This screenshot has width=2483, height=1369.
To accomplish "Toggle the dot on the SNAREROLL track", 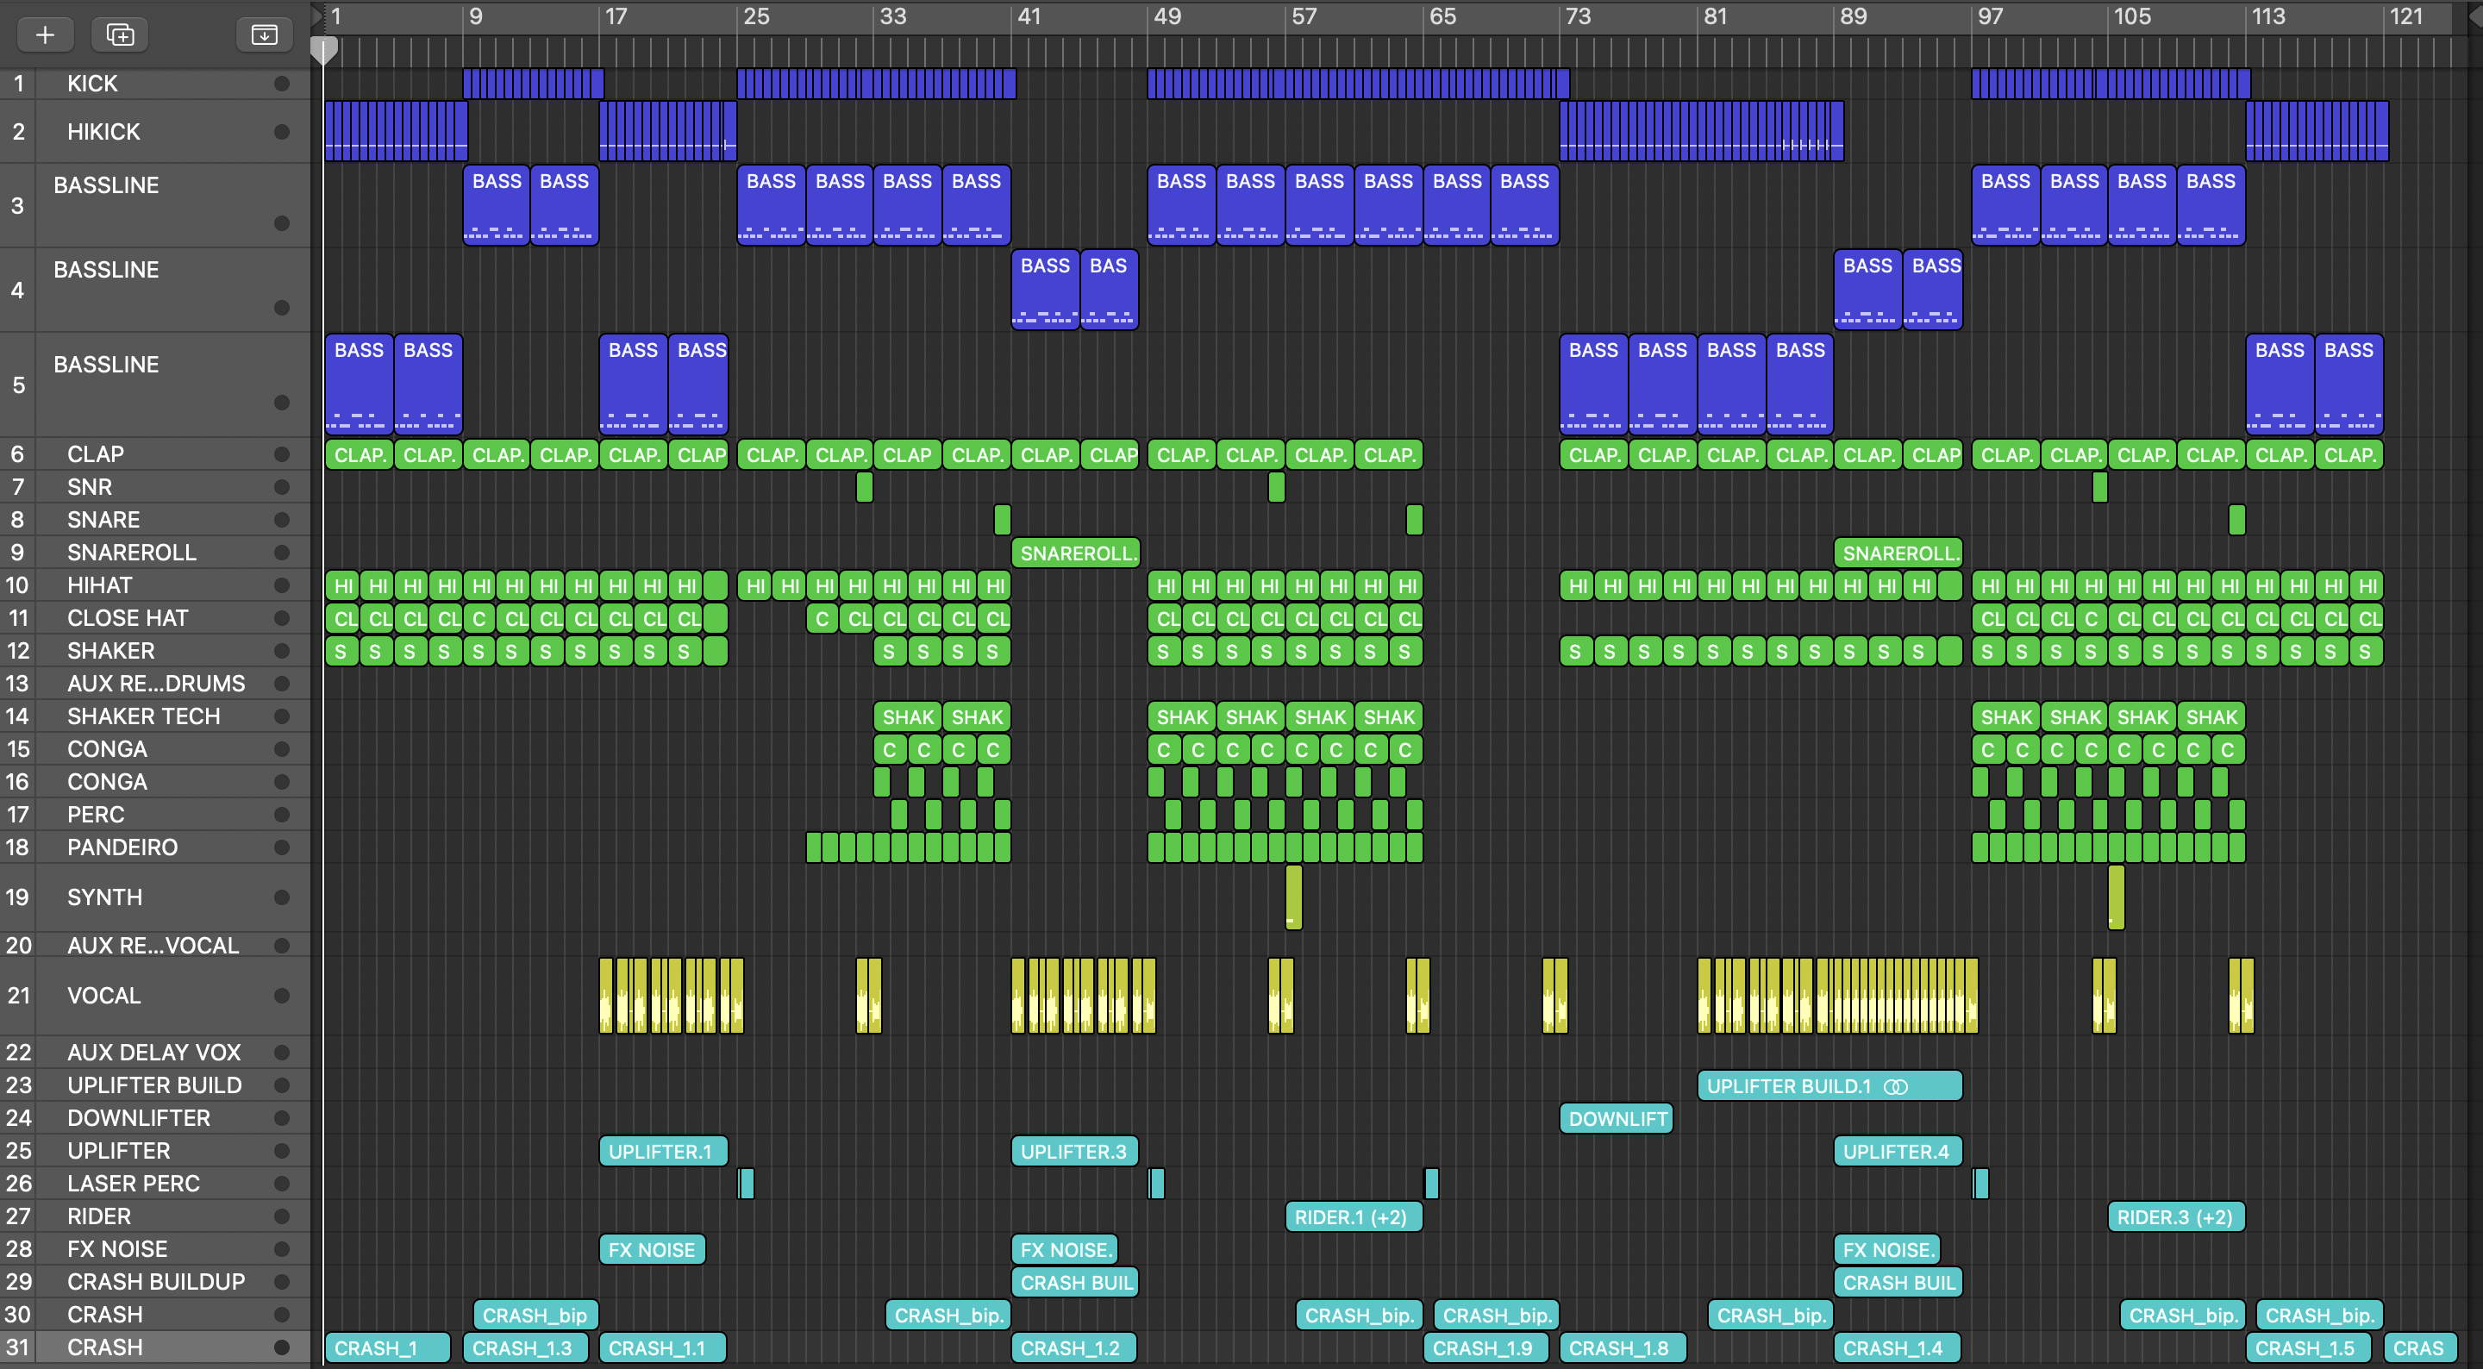I will tap(281, 553).
